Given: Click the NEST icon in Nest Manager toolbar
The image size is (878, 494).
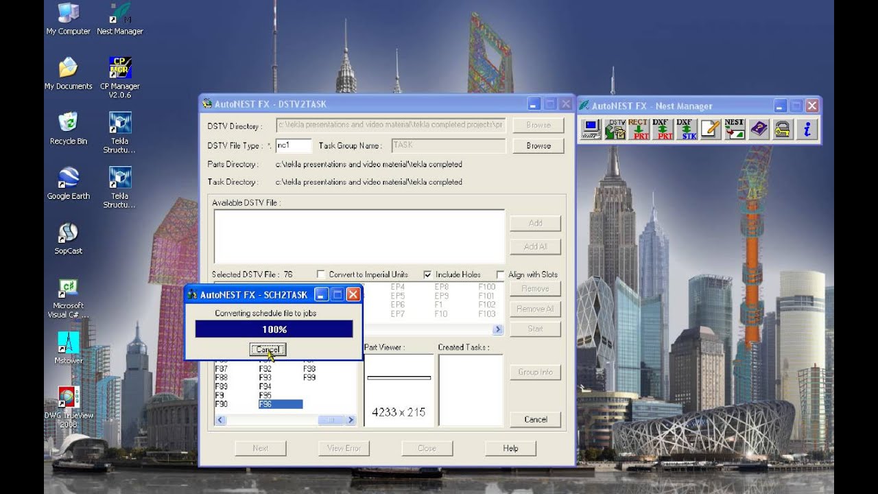Looking at the screenshot, I should (x=734, y=129).
